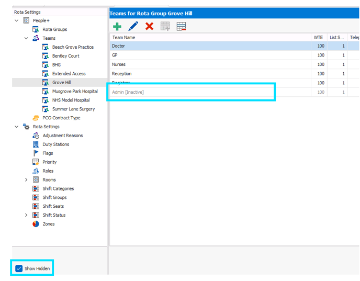Click the NHS Model Hospital team icon
Image resolution: width=360 pixels, height=281 pixels.
[45, 100]
